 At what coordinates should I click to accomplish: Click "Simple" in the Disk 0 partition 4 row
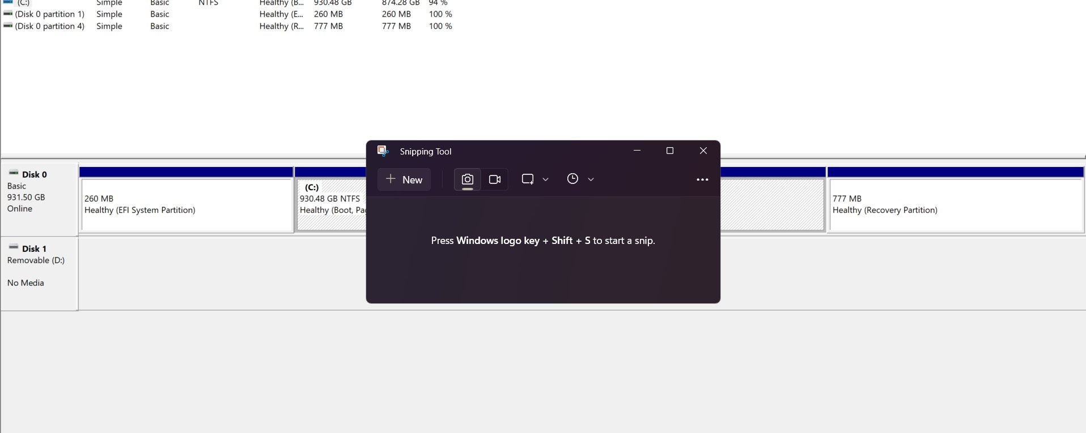point(109,26)
